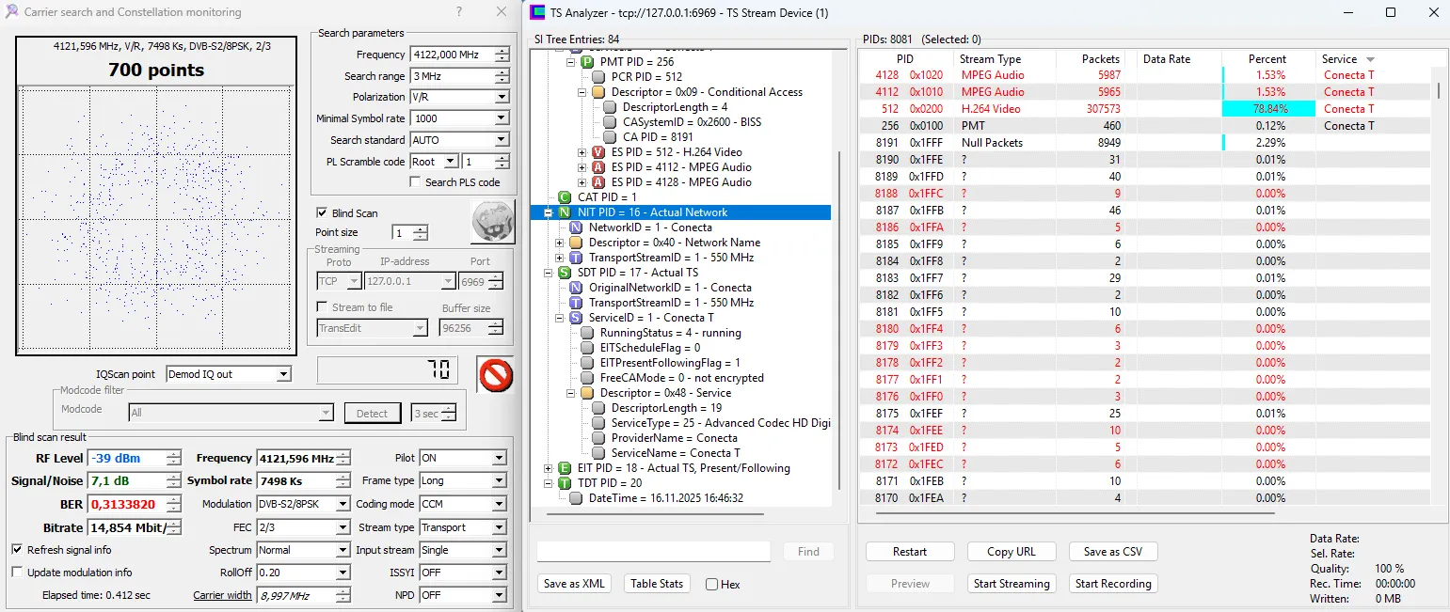Click the green CAT PID icon

pyautogui.click(x=565, y=197)
